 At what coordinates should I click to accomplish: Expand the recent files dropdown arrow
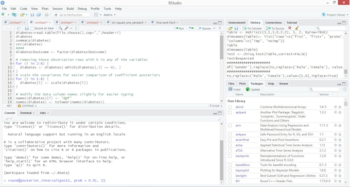click(x=26, y=15)
